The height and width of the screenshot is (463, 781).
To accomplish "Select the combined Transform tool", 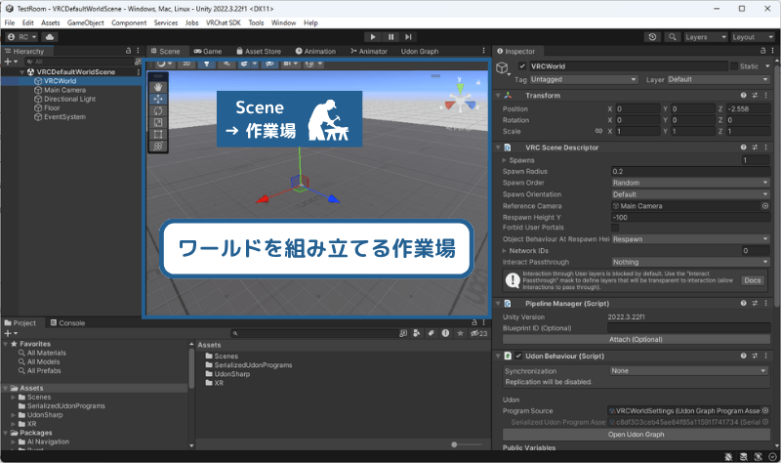I will click(158, 146).
